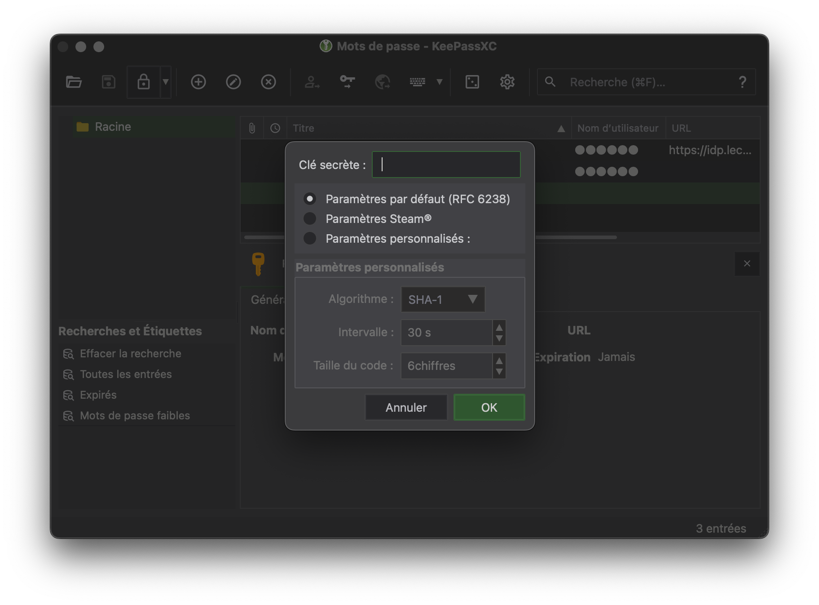The image size is (819, 605).
Task: Click Effacer la recherche
Action: [131, 354]
